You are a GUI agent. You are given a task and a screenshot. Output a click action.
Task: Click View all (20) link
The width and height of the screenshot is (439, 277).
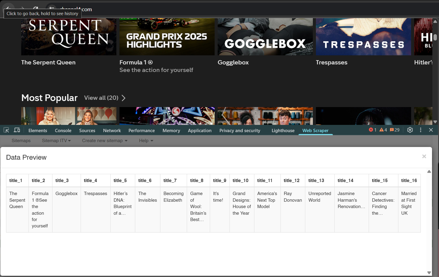tap(105, 98)
